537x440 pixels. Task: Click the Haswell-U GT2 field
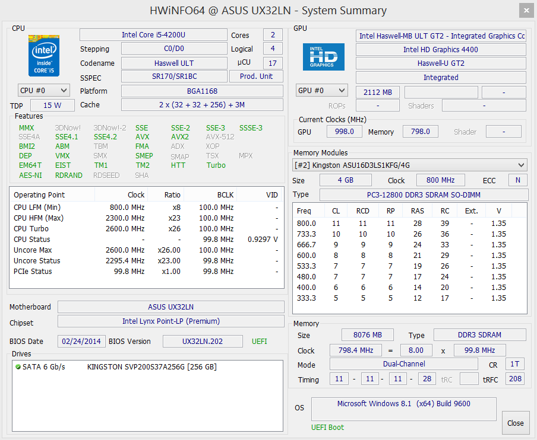click(x=441, y=63)
